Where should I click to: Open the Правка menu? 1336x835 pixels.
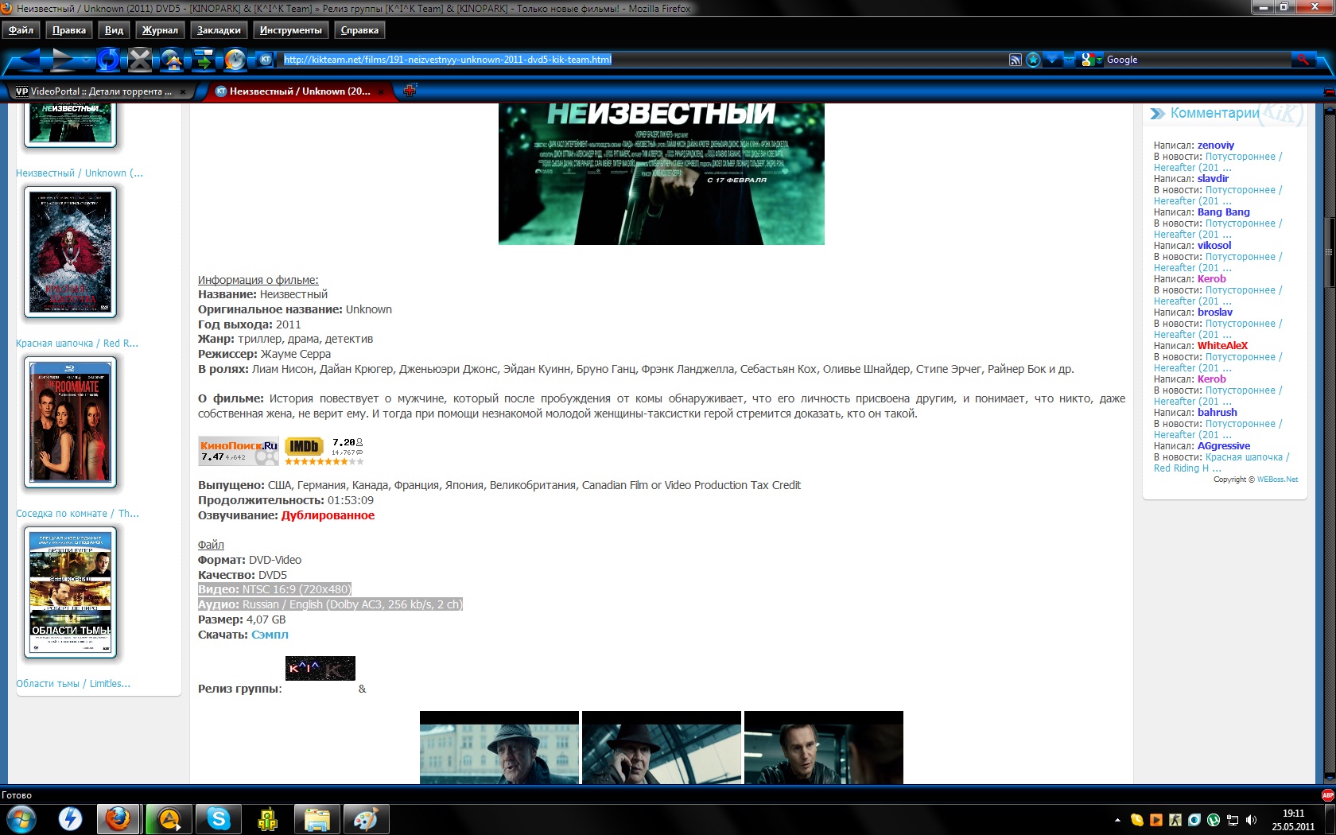[x=69, y=30]
